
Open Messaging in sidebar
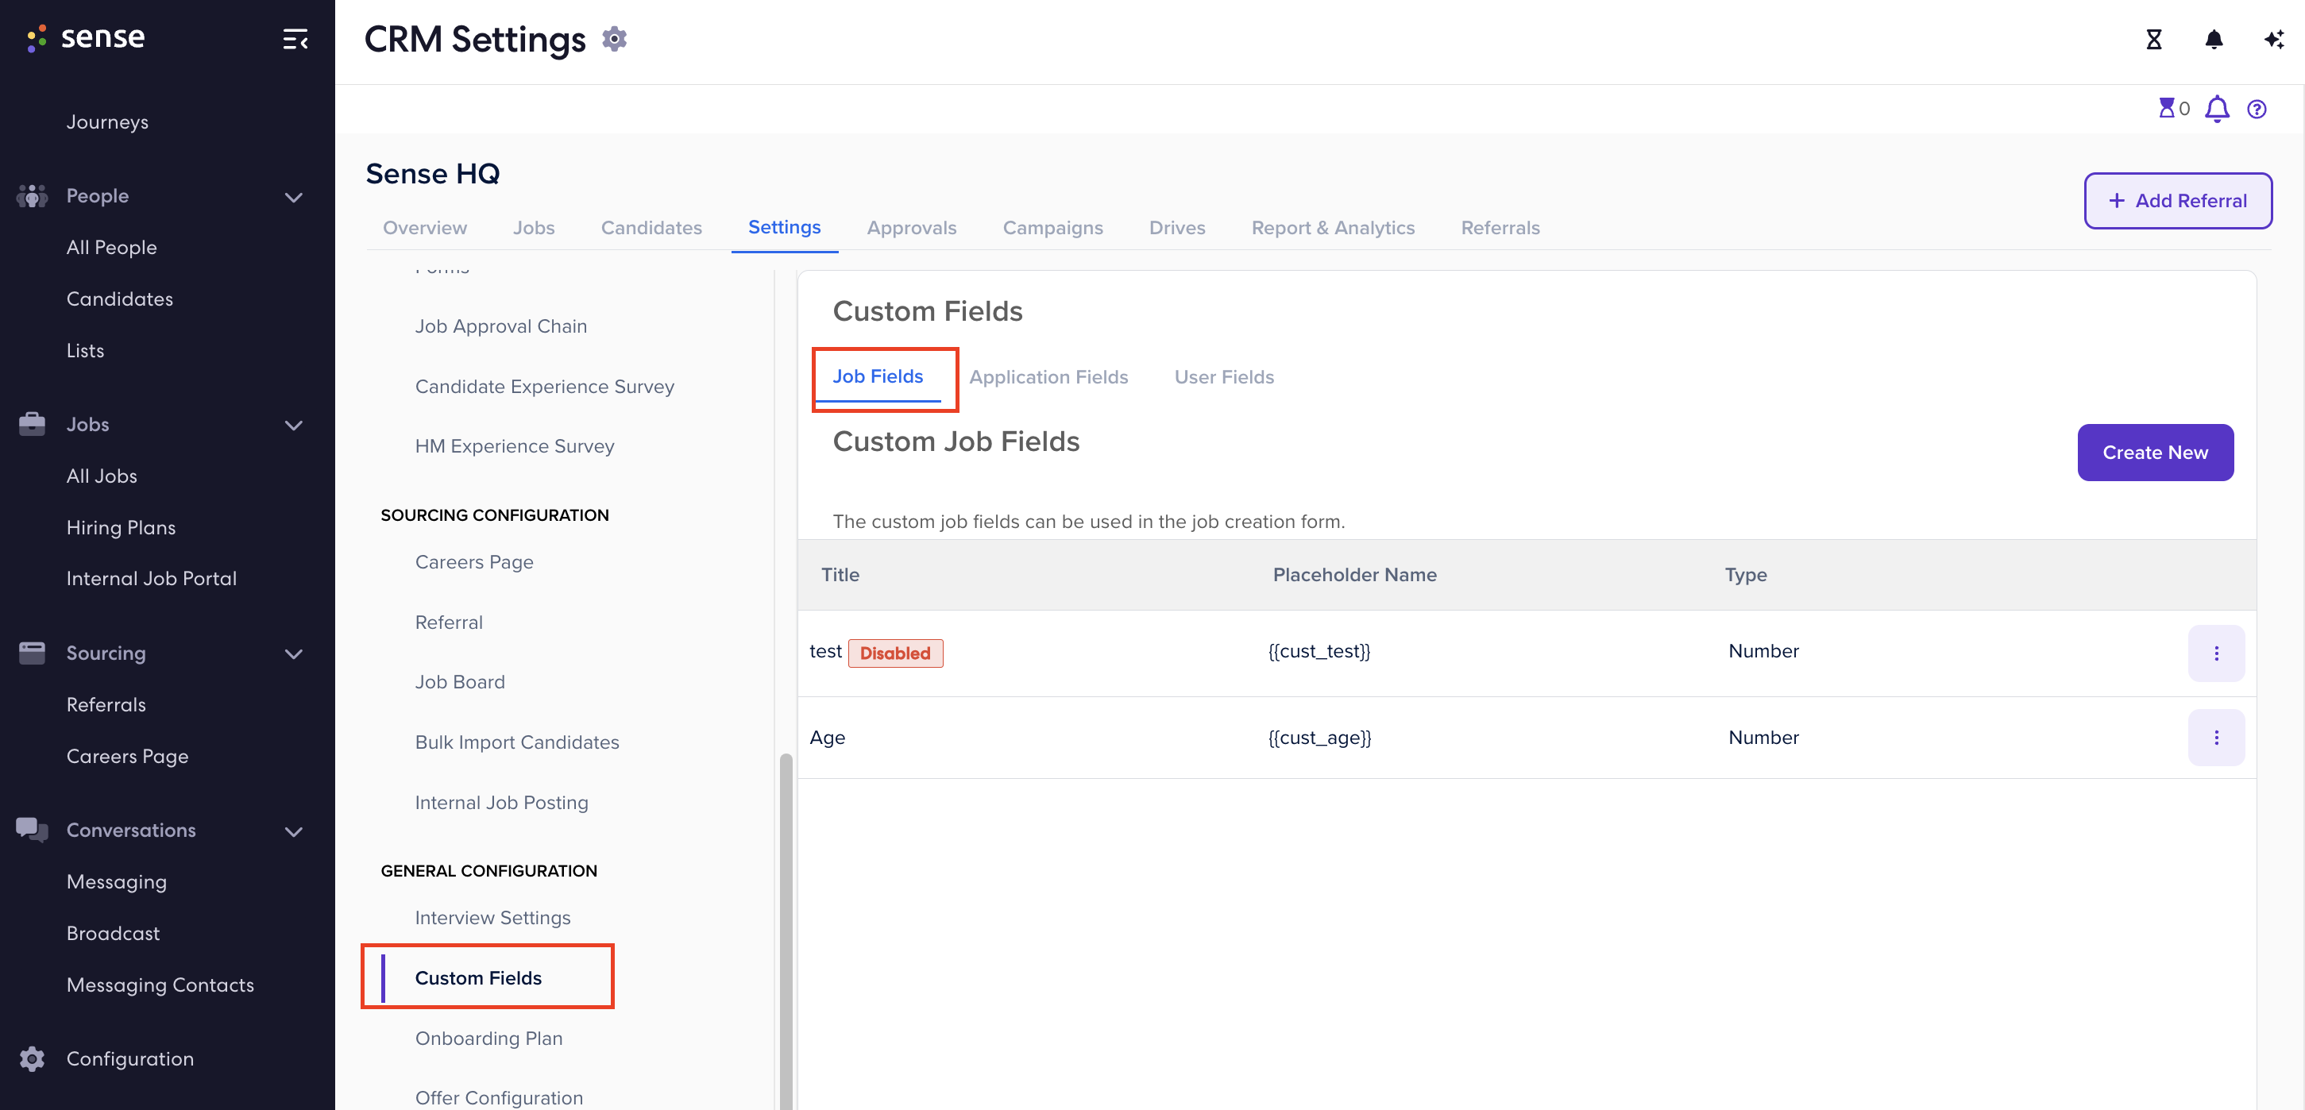116,882
